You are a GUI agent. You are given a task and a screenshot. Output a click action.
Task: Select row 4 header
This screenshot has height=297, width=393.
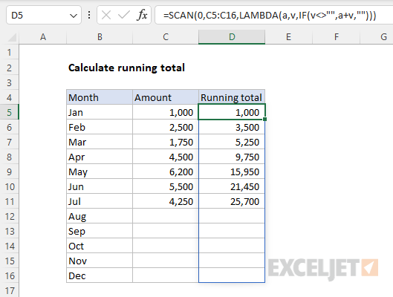point(9,97)
